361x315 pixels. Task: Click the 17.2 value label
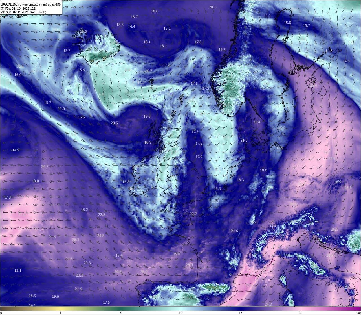pyautogui.click(x=166, y=65)
